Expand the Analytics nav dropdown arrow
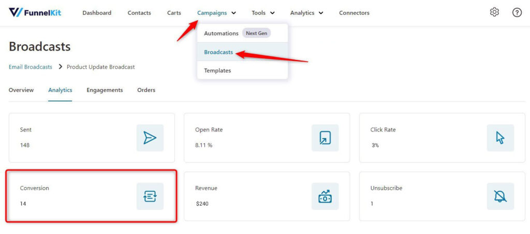 pyautogui.click(x=321, y=13)
